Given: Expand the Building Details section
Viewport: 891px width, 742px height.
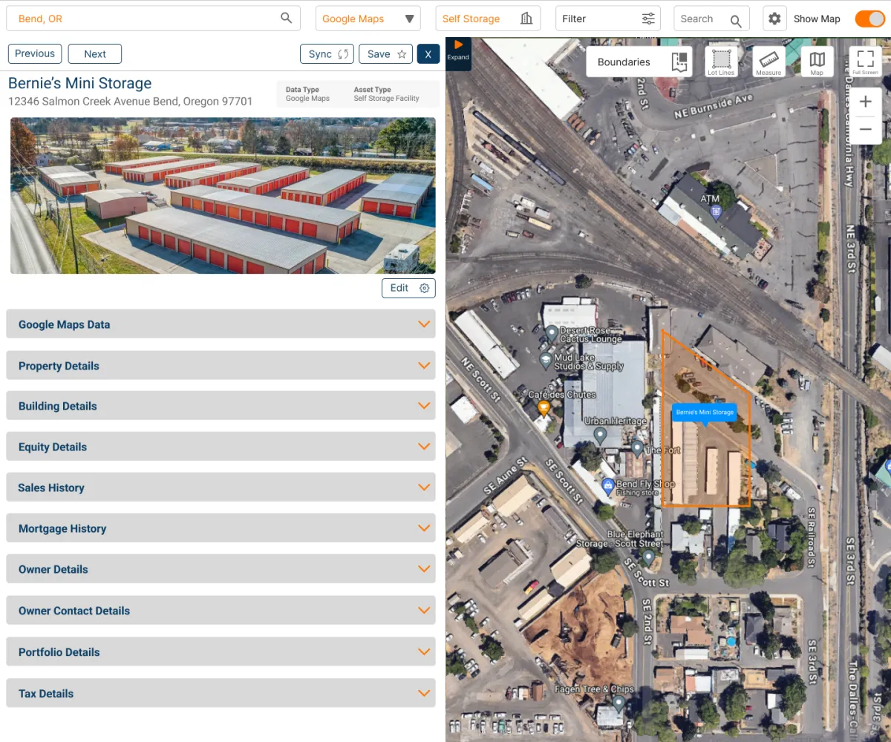Looking at the screenshot, I should (x=221, y=406).
